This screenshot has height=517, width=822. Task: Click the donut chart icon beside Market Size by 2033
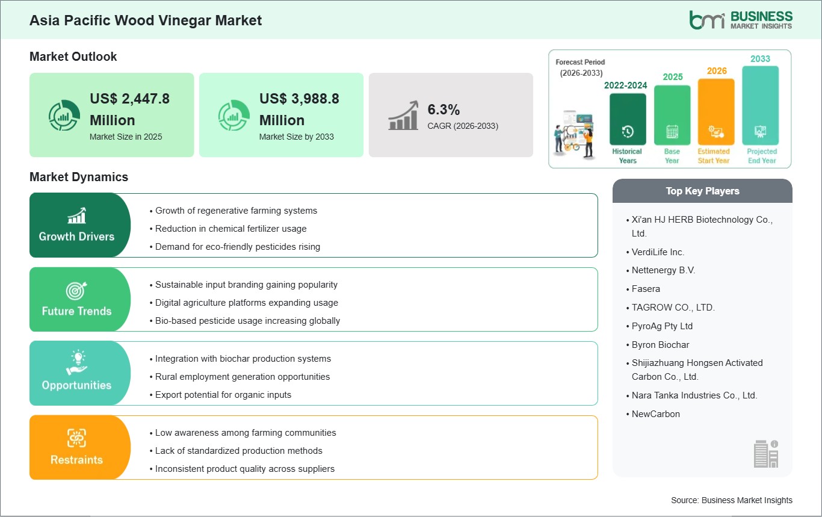pos(234,116)
